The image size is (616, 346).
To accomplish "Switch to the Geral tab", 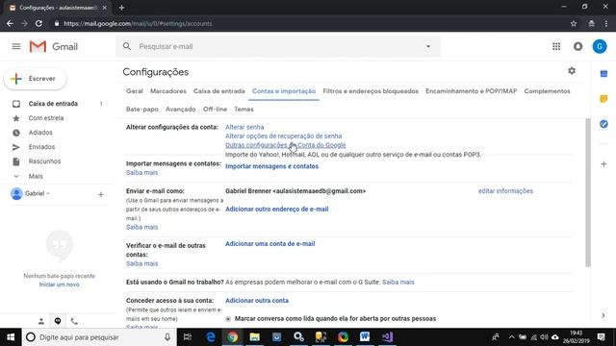I will pyautogui.click(x=135, y=91).
